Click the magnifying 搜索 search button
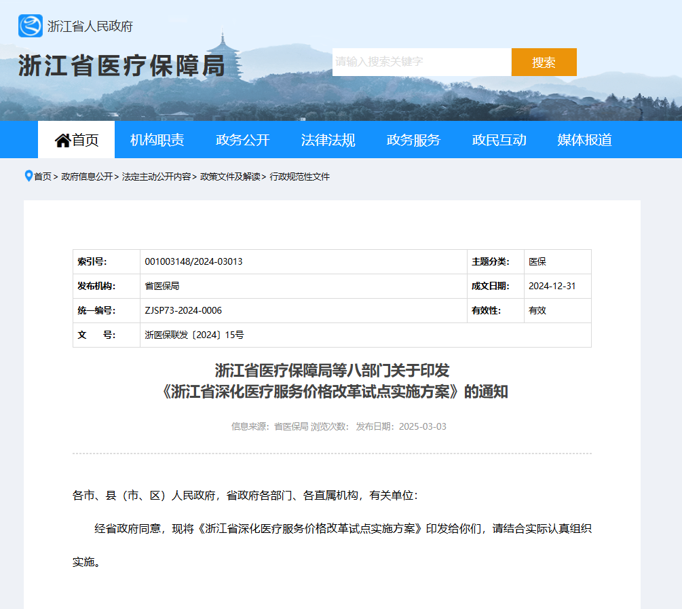This screenshot has width=682, height=609. [x=544, y=62]
